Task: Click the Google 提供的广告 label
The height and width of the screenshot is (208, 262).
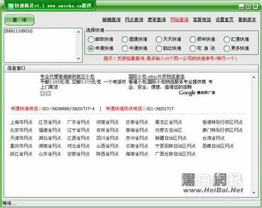Action: click(197, 93)
